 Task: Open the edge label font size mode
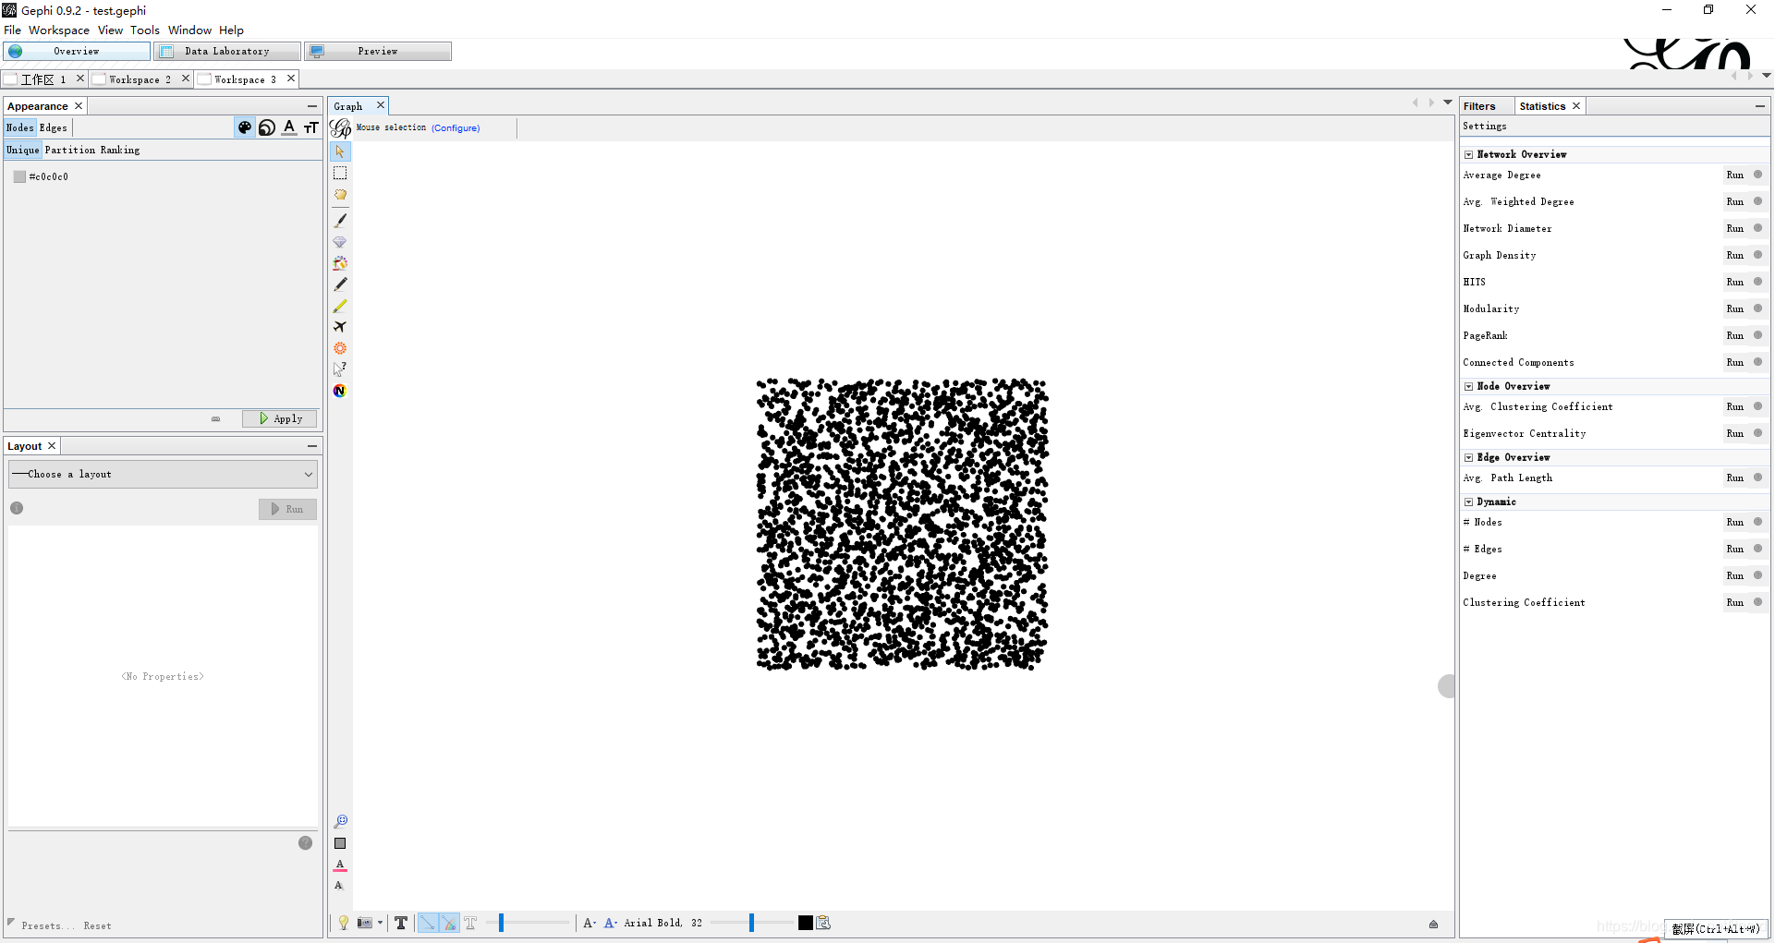[x=590, y=923]
